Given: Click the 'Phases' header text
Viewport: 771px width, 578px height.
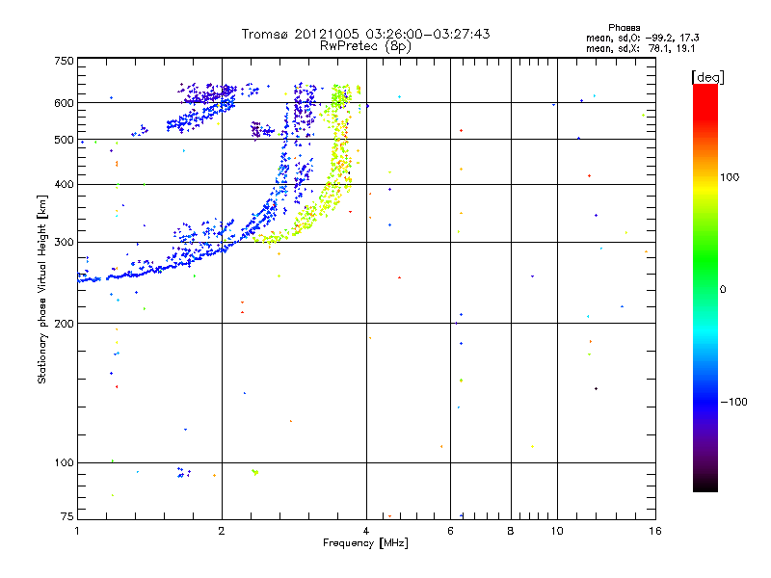Looking at the screenshot, I should point(624,28).
